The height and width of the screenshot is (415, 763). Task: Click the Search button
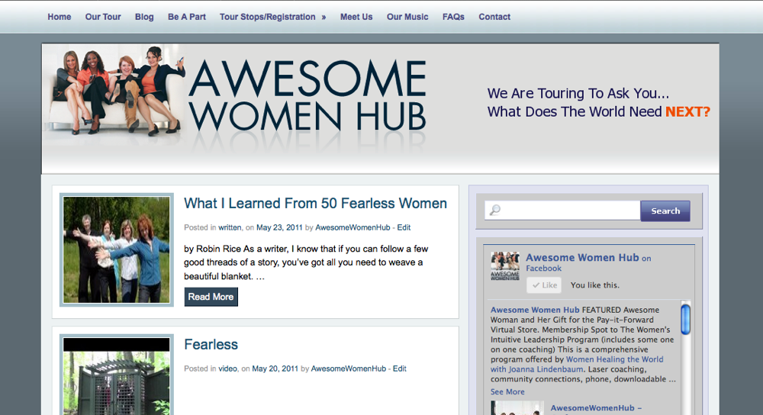coord(665,211)
